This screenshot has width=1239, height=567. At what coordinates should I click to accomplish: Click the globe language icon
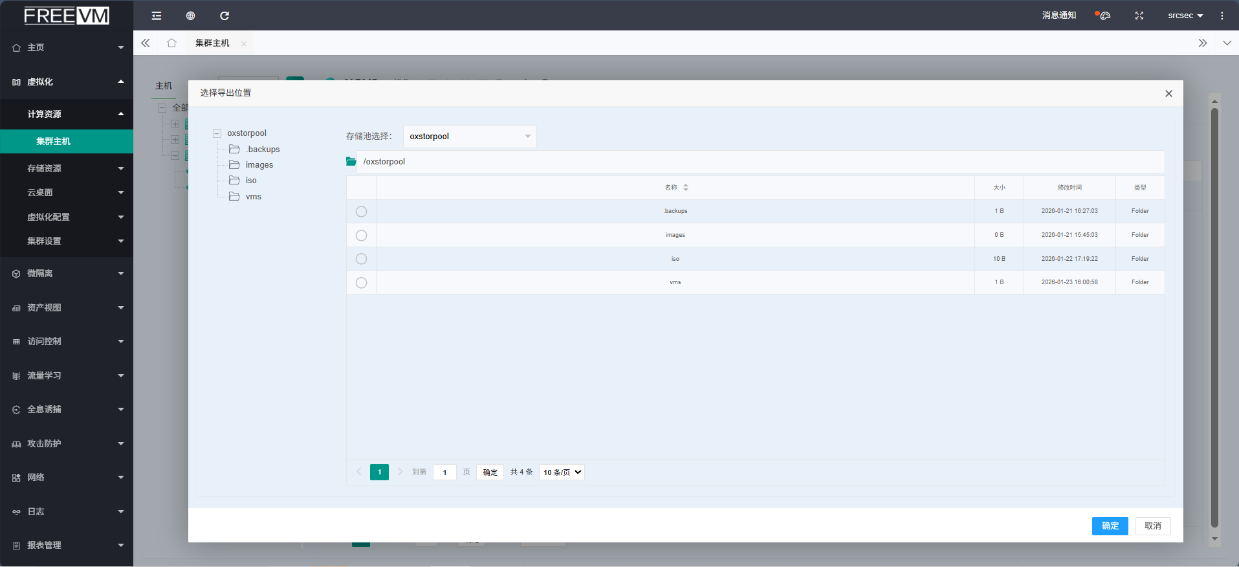tap(190, 16)
